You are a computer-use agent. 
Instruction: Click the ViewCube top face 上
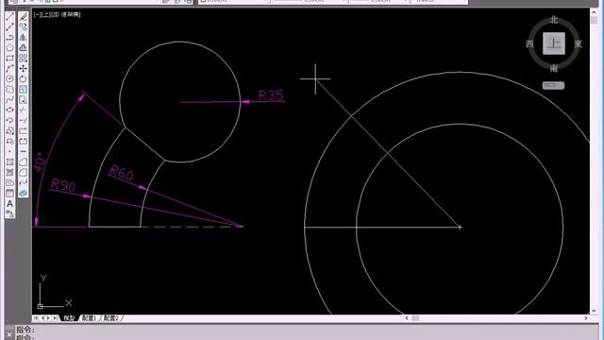pos(554,43)
